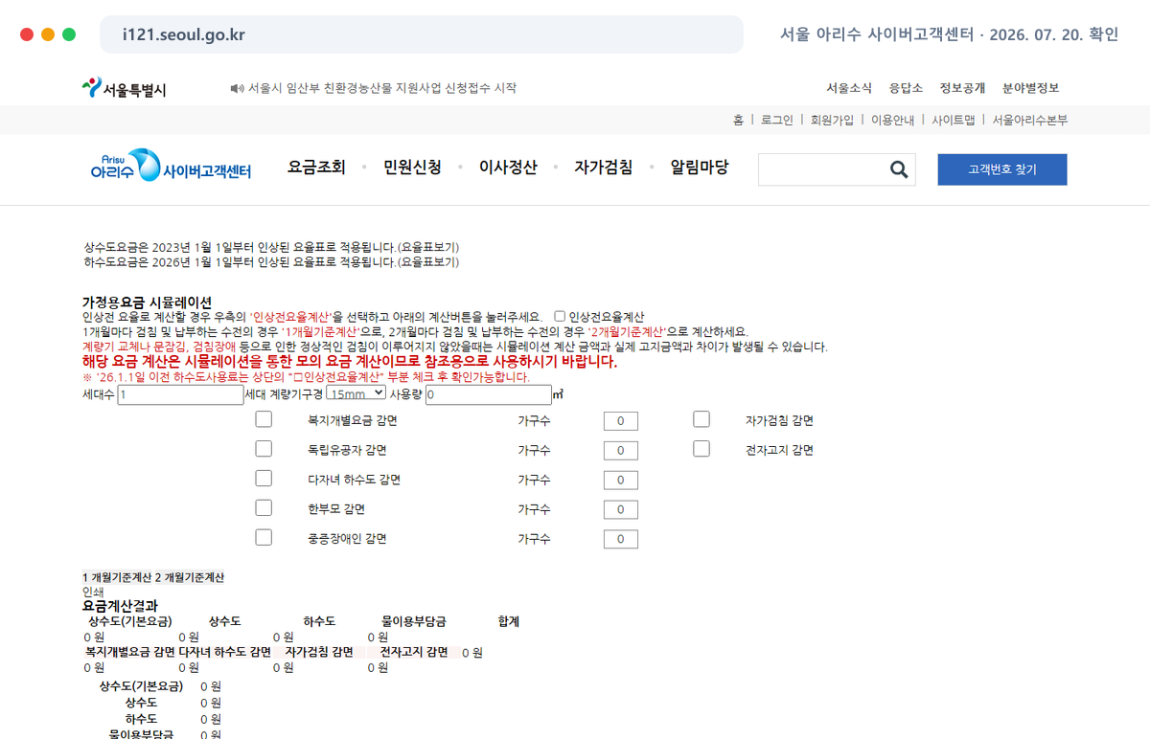Click 중증장애인 감면 가구수 field
1150x739 pixels.
(x=621, y=539)
